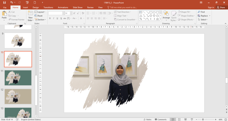Switch to the Design tab
The width and height of the screenshot is (228, 121).
(36, 7)
